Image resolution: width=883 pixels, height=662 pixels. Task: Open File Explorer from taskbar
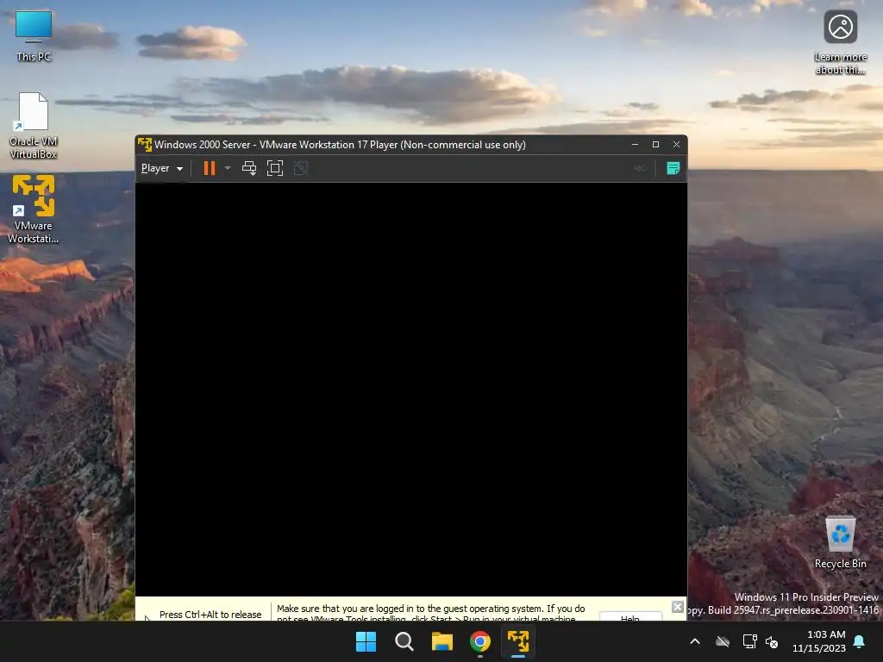442,641
